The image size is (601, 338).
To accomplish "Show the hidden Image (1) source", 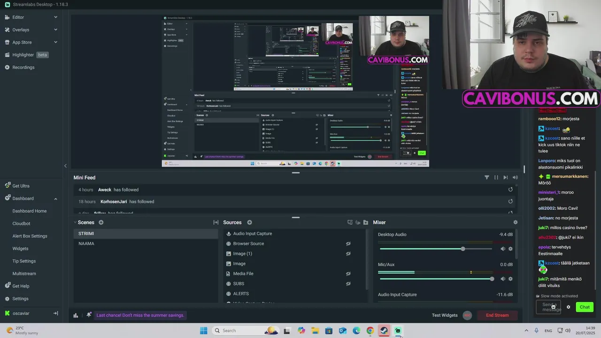I will coord(348,253).
